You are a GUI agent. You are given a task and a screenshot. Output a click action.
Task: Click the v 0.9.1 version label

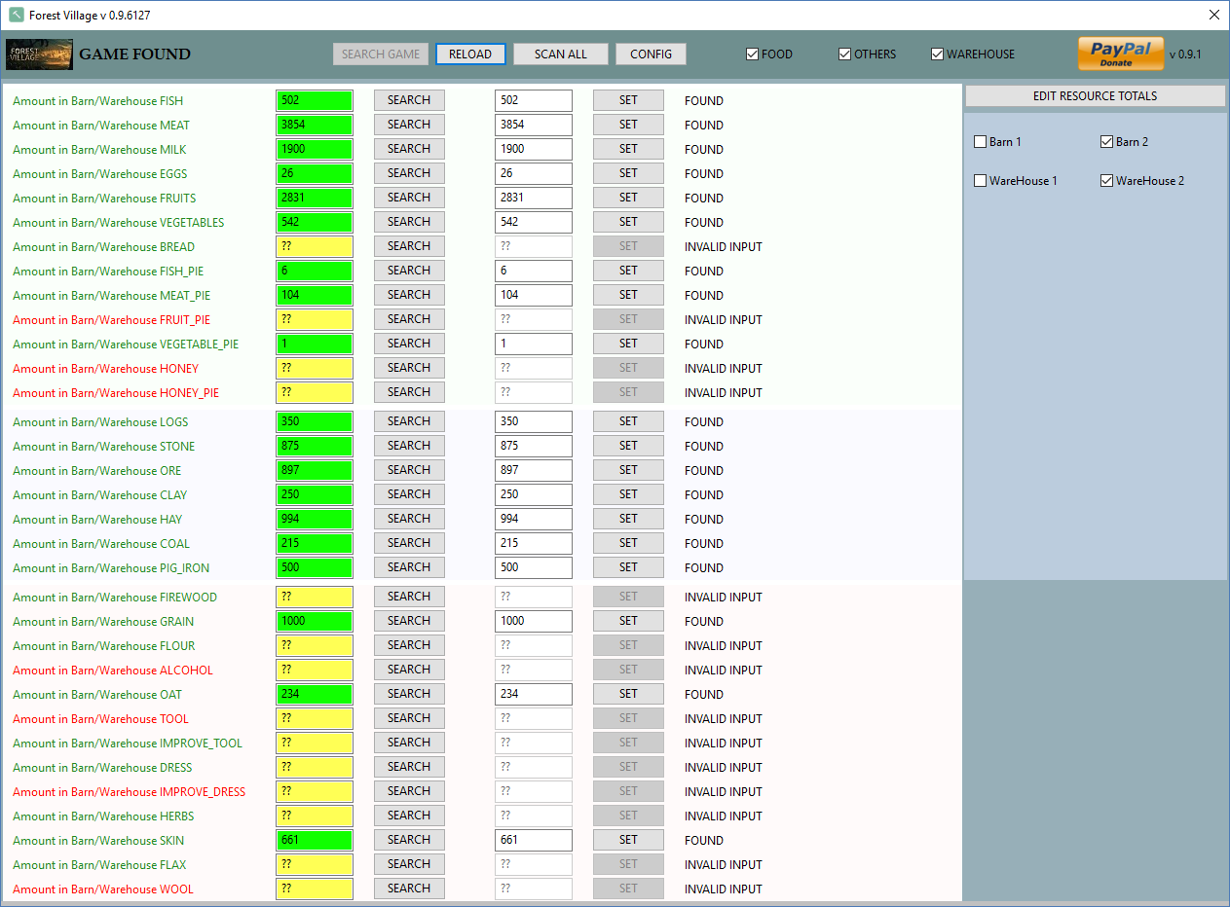(x=1185, y=54)
